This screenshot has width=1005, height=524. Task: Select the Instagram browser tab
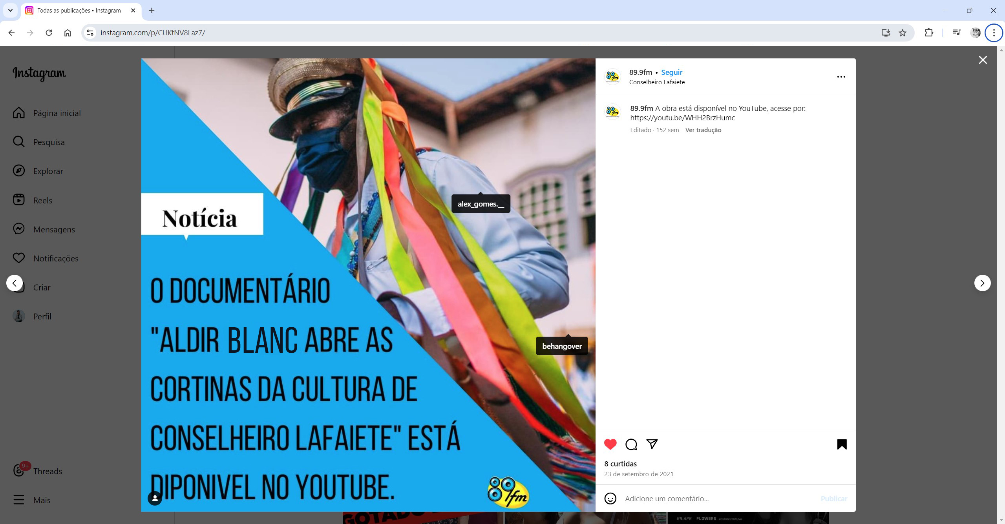pyautogui.click(x=80, y=11)
